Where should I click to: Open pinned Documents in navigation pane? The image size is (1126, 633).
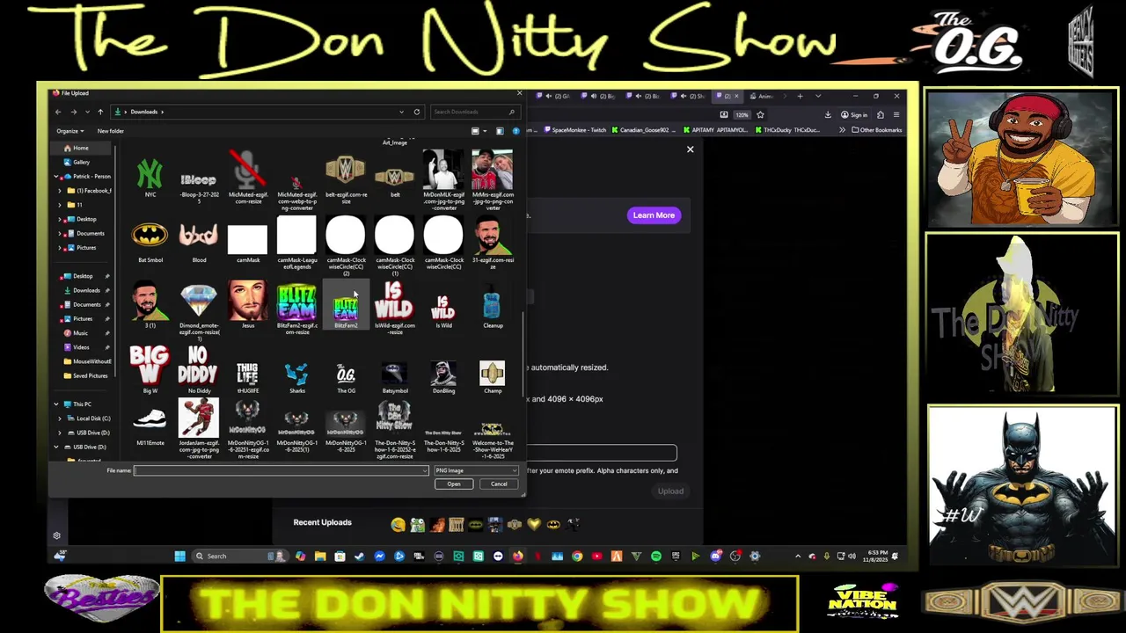coord(86,304)
